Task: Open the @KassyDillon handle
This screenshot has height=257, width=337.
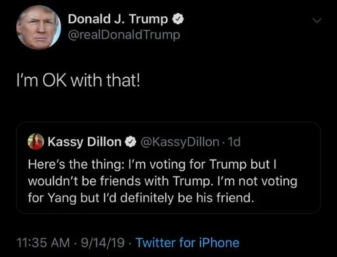Action: click(180, 142)
